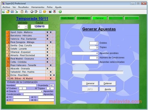Click the generation progress bar

pyautogui.click(x=97, y=72)
